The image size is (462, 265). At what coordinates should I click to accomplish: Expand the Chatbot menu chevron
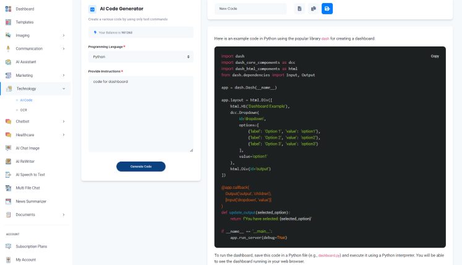pos(64,121)
